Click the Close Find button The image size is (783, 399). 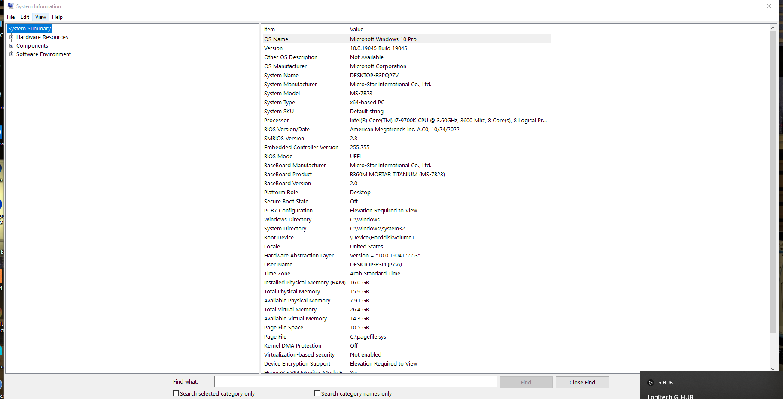[582, 382]
